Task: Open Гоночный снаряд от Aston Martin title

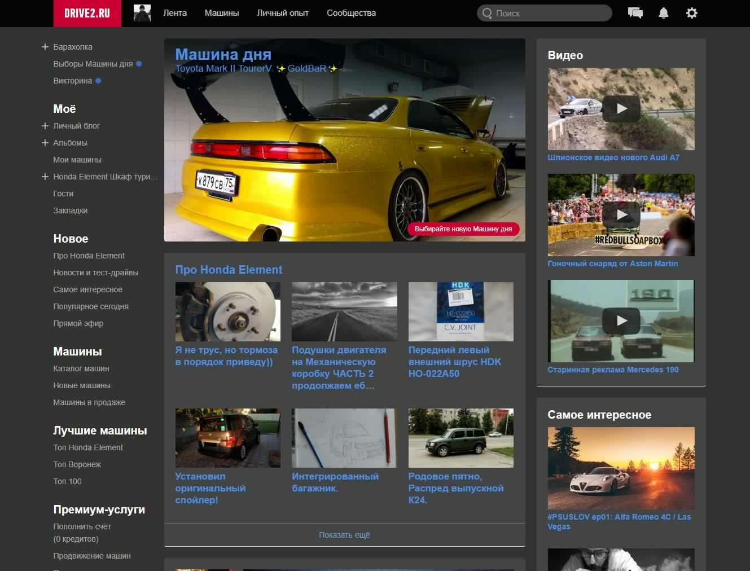Action: coord(613,263)
